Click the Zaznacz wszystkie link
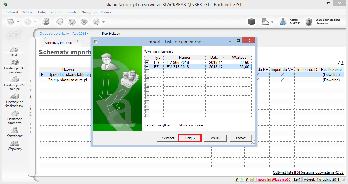This screenshot has width=348, height=184. pyautogui.click(x=157, y=125)
